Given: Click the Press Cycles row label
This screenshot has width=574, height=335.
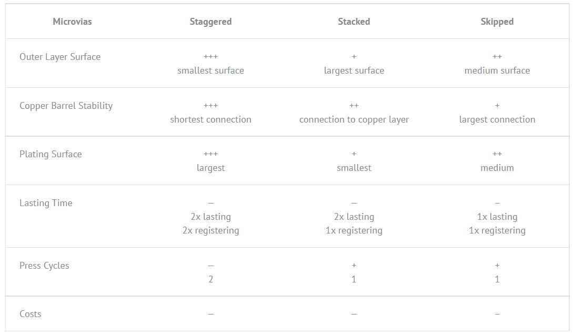Looking at the screenshot, I should click(44, 266).
